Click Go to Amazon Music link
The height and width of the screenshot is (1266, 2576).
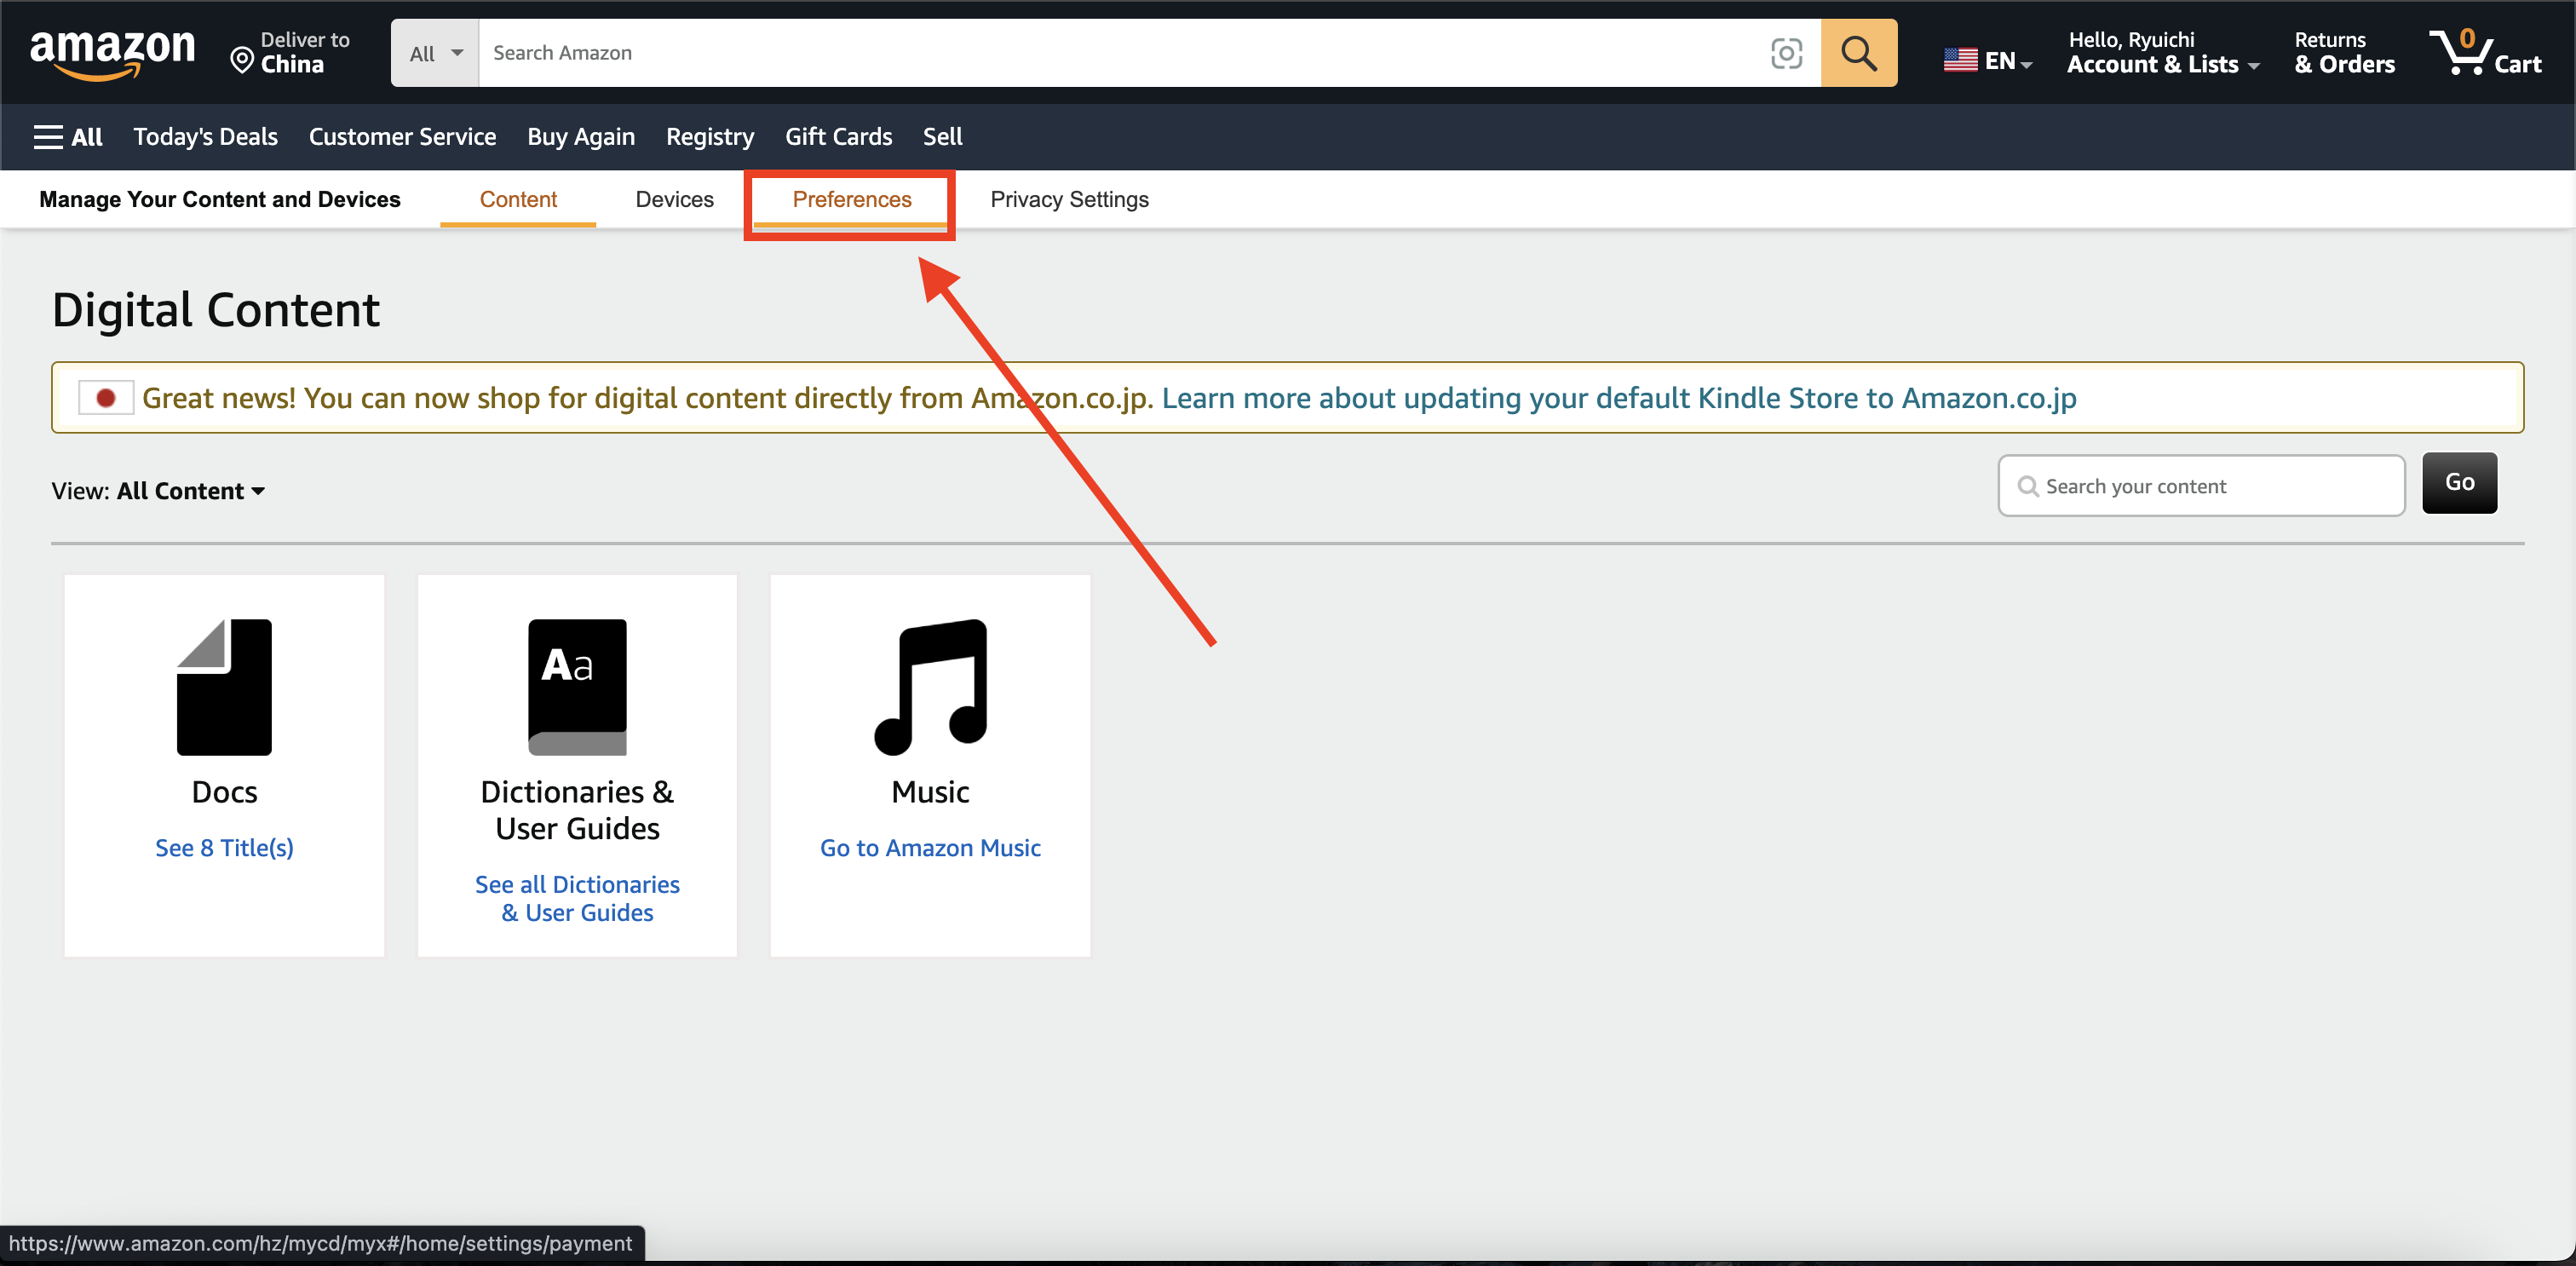tap(930, 848)
